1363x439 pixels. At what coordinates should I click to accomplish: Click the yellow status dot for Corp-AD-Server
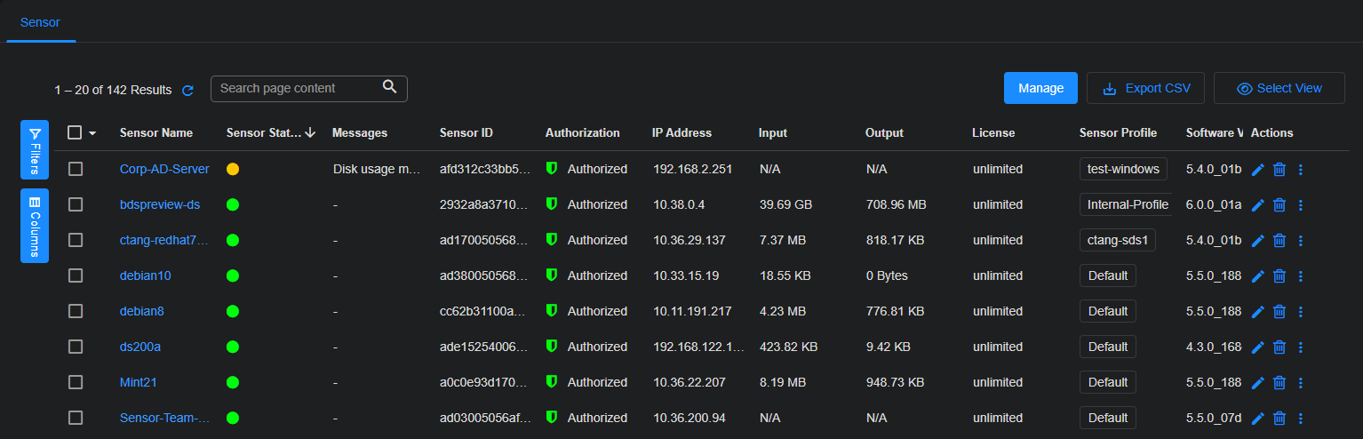click(x=233, y=169)
